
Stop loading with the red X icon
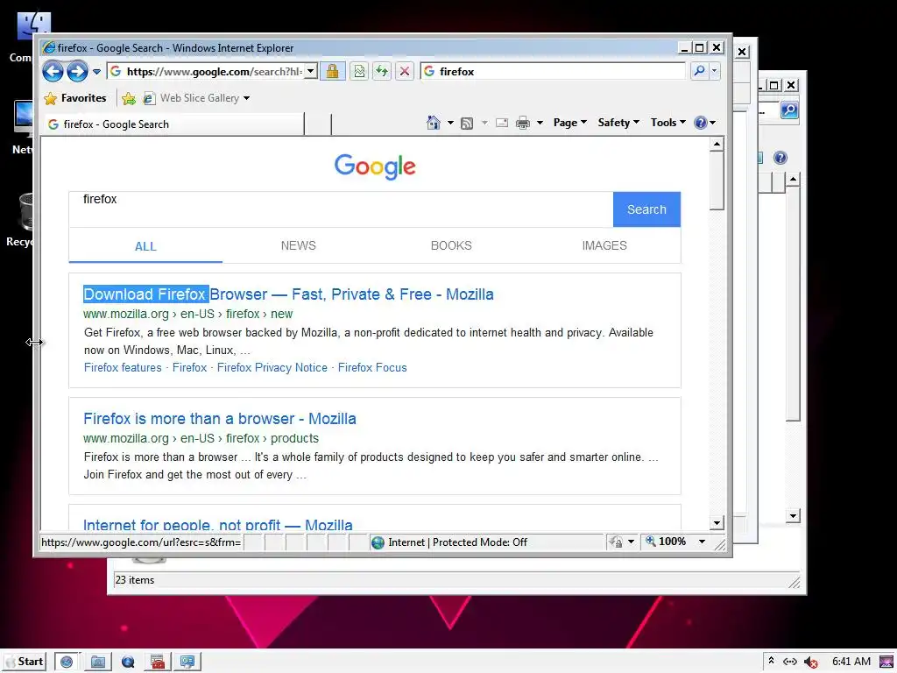pos(405,72)
